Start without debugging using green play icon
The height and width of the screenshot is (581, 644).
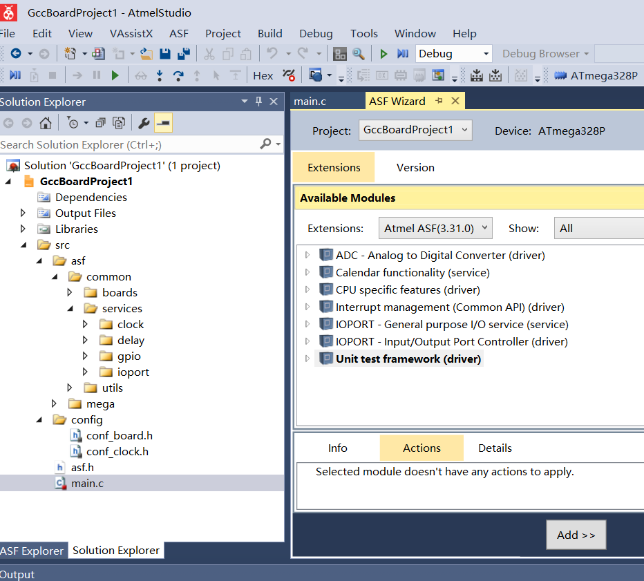(383, 54)
